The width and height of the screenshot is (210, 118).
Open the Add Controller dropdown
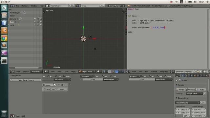(111, 80)
